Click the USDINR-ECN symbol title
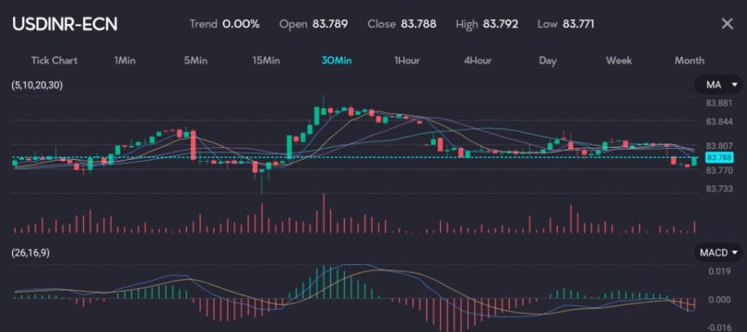Image resolution: width=747 pixels, height=332 pixels. click(x=64, y=23)
